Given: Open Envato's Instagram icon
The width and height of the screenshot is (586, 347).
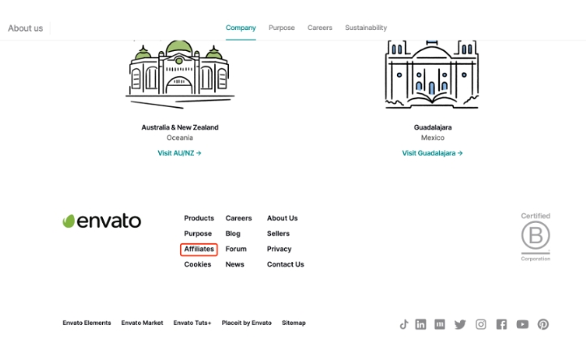Looking at the screenshot, I should [x=480, y=324].
